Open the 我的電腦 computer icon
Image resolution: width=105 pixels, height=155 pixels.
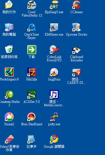point(9,27)
